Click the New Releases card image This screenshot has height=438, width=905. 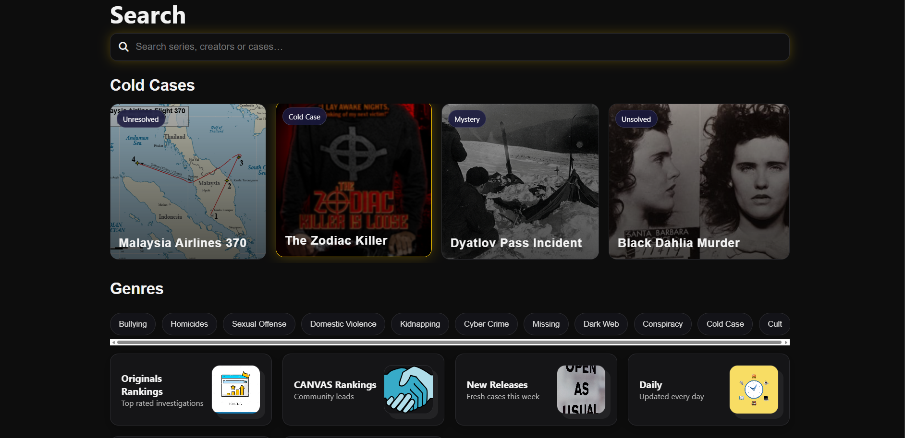(x=581, y=389)
